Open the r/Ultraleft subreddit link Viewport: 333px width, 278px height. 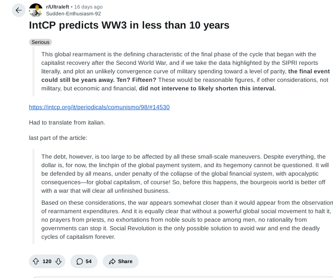coord(58,7)
